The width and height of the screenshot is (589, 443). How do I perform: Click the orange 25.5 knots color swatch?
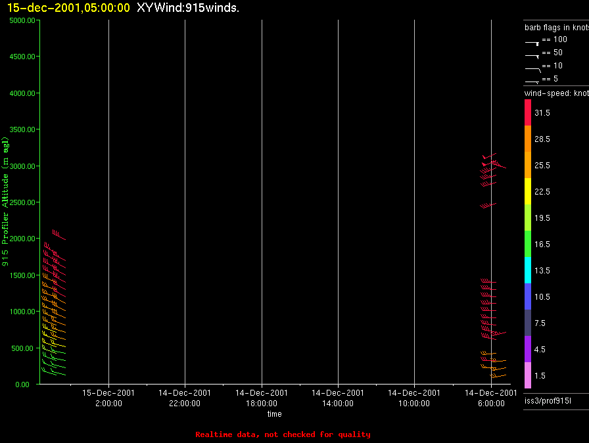pos(528,165)
